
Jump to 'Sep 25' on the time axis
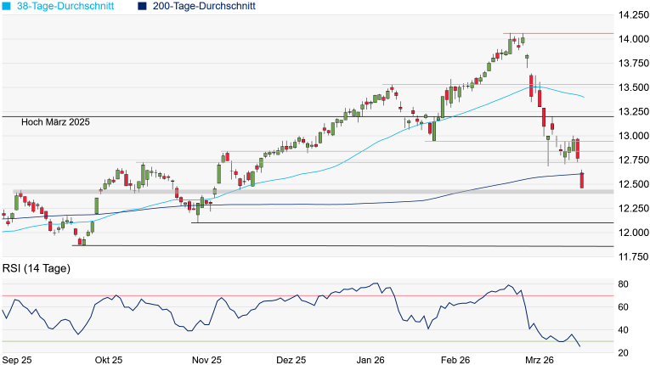pos(17,360)
